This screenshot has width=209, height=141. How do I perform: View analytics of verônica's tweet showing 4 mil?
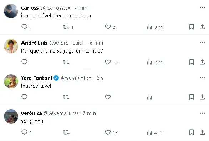[156, 132]
